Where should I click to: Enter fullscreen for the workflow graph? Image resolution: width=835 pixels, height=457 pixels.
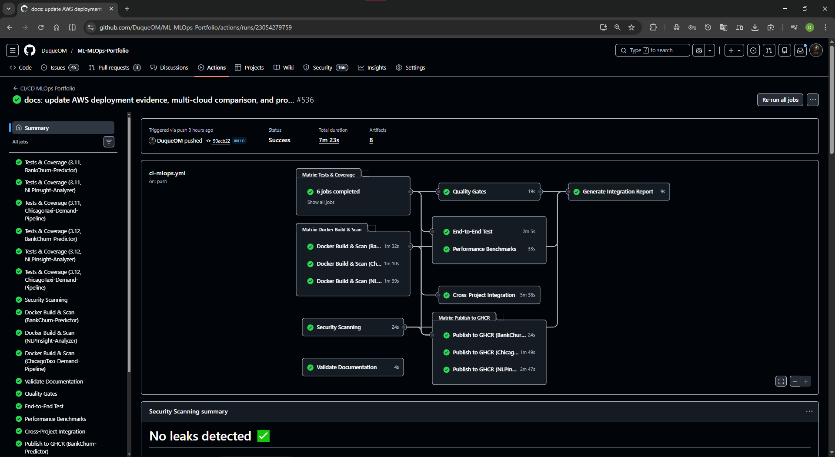pyautogui.click(x=781, y=381)
